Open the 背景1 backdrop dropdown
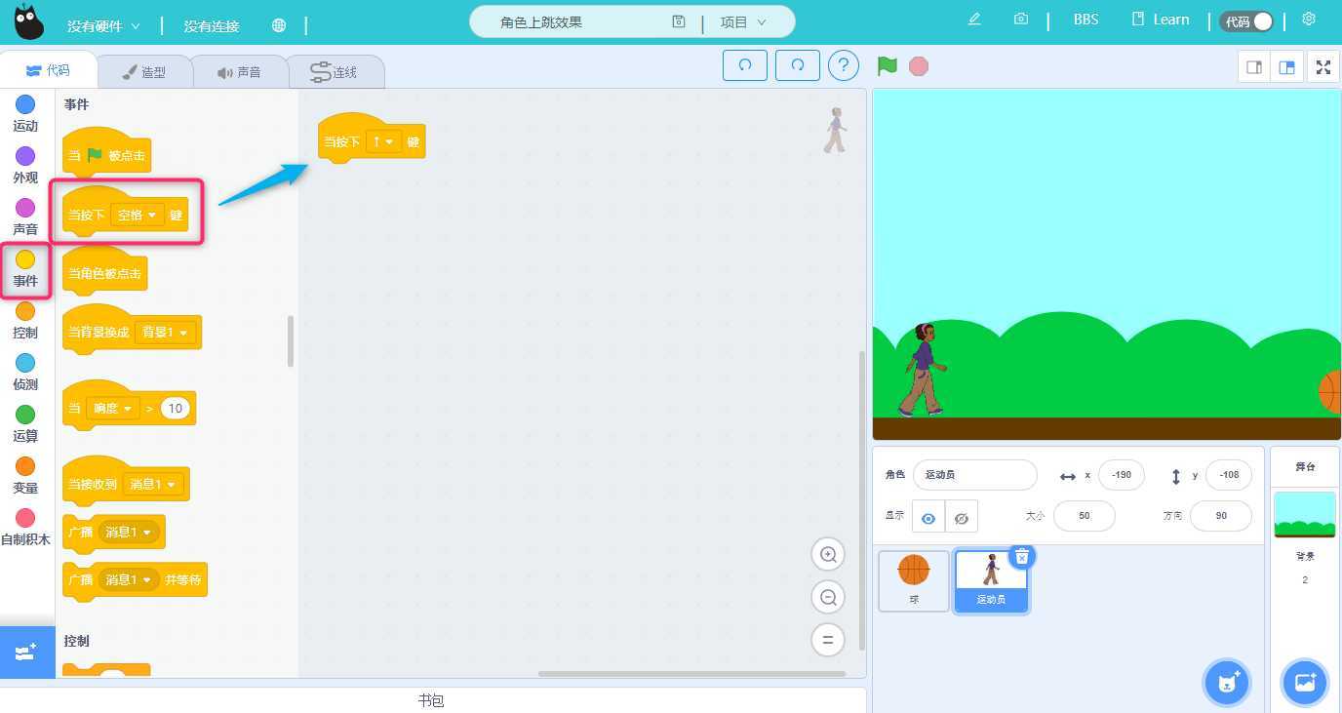This screenshot has width=1342, height=713. (165, 333)
